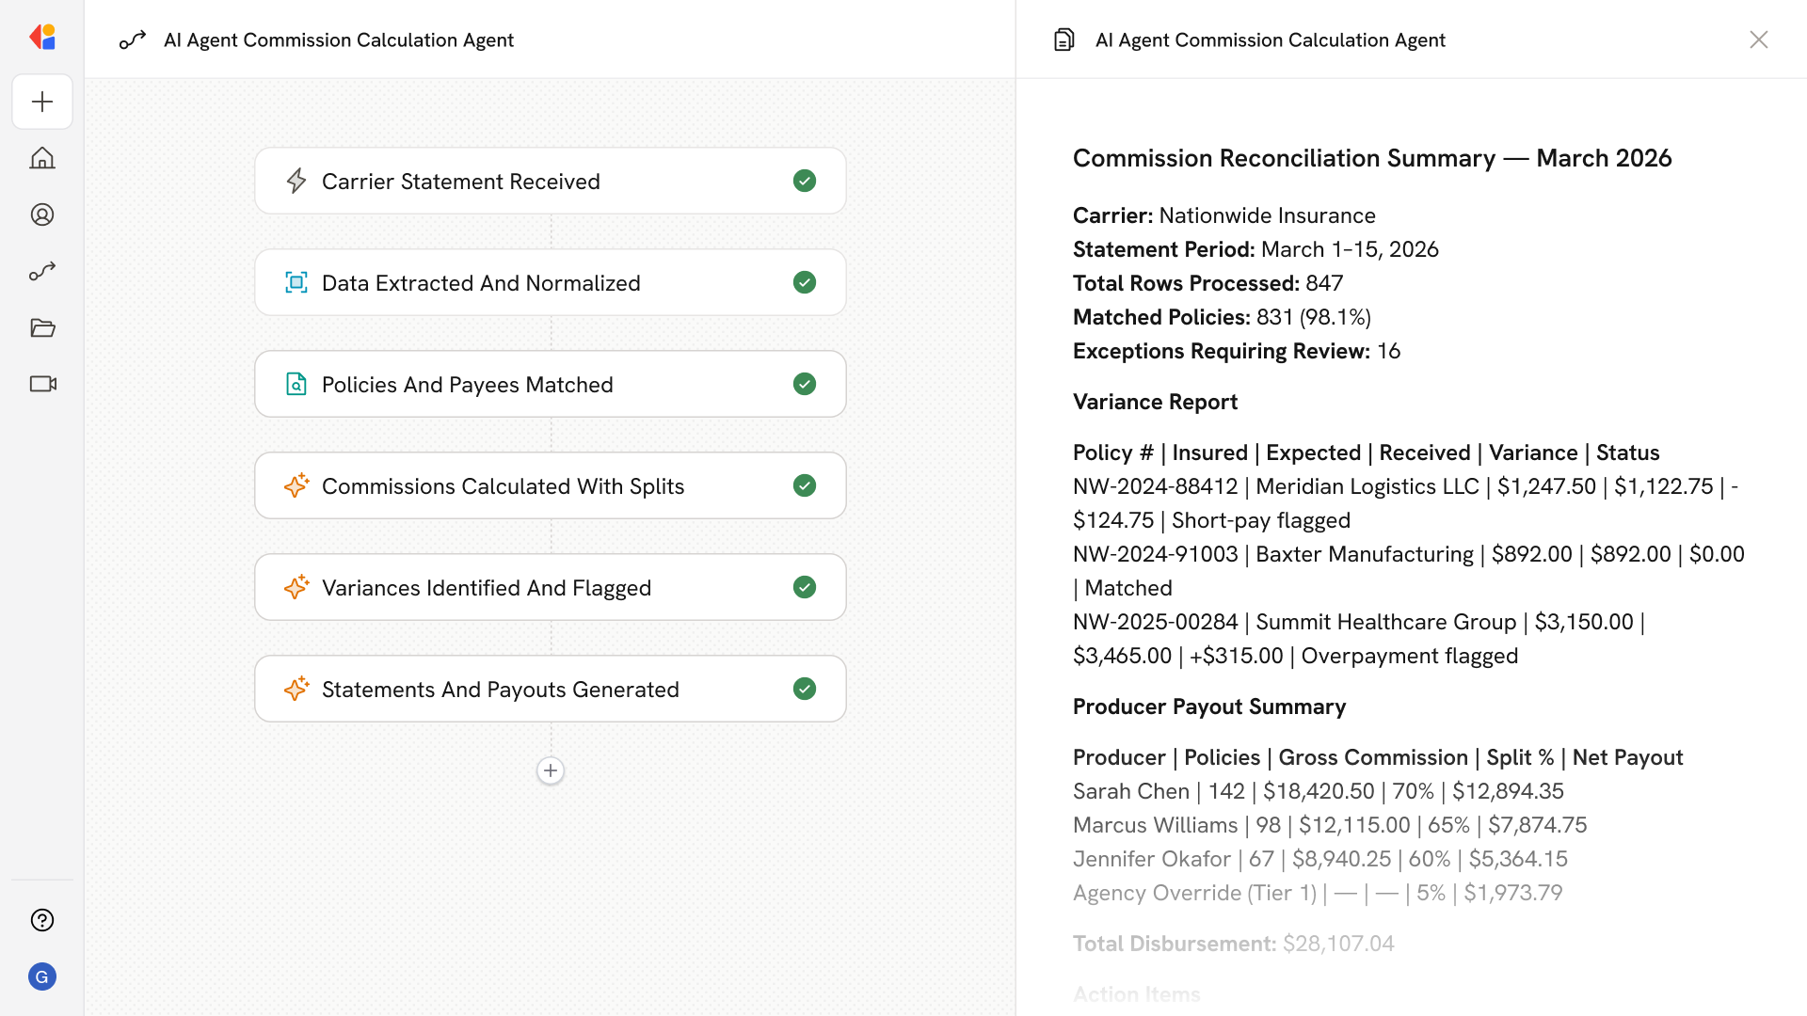The image size is (1807, 1016).
Task: Click green checkmark on Data Extracted And Normalized
Action: [x=804, y=282]
